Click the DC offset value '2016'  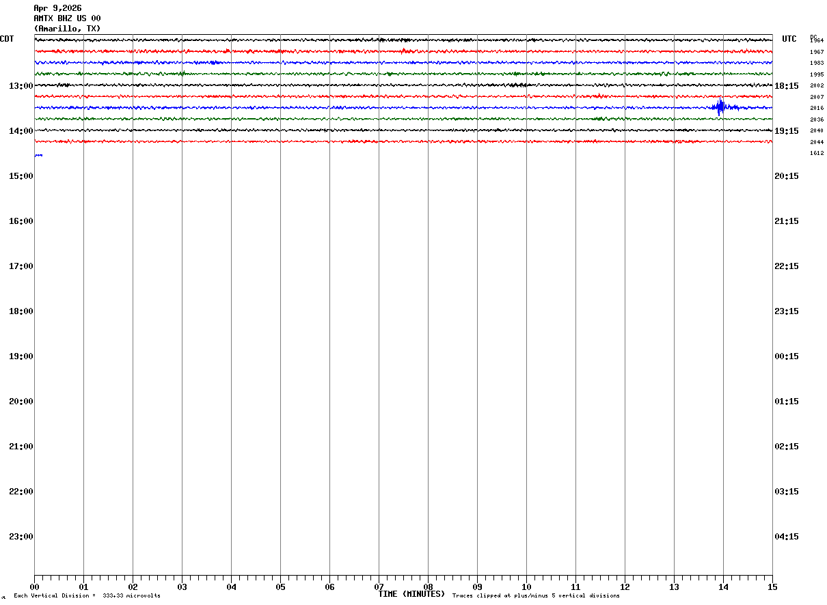click(x=817, y=108)
